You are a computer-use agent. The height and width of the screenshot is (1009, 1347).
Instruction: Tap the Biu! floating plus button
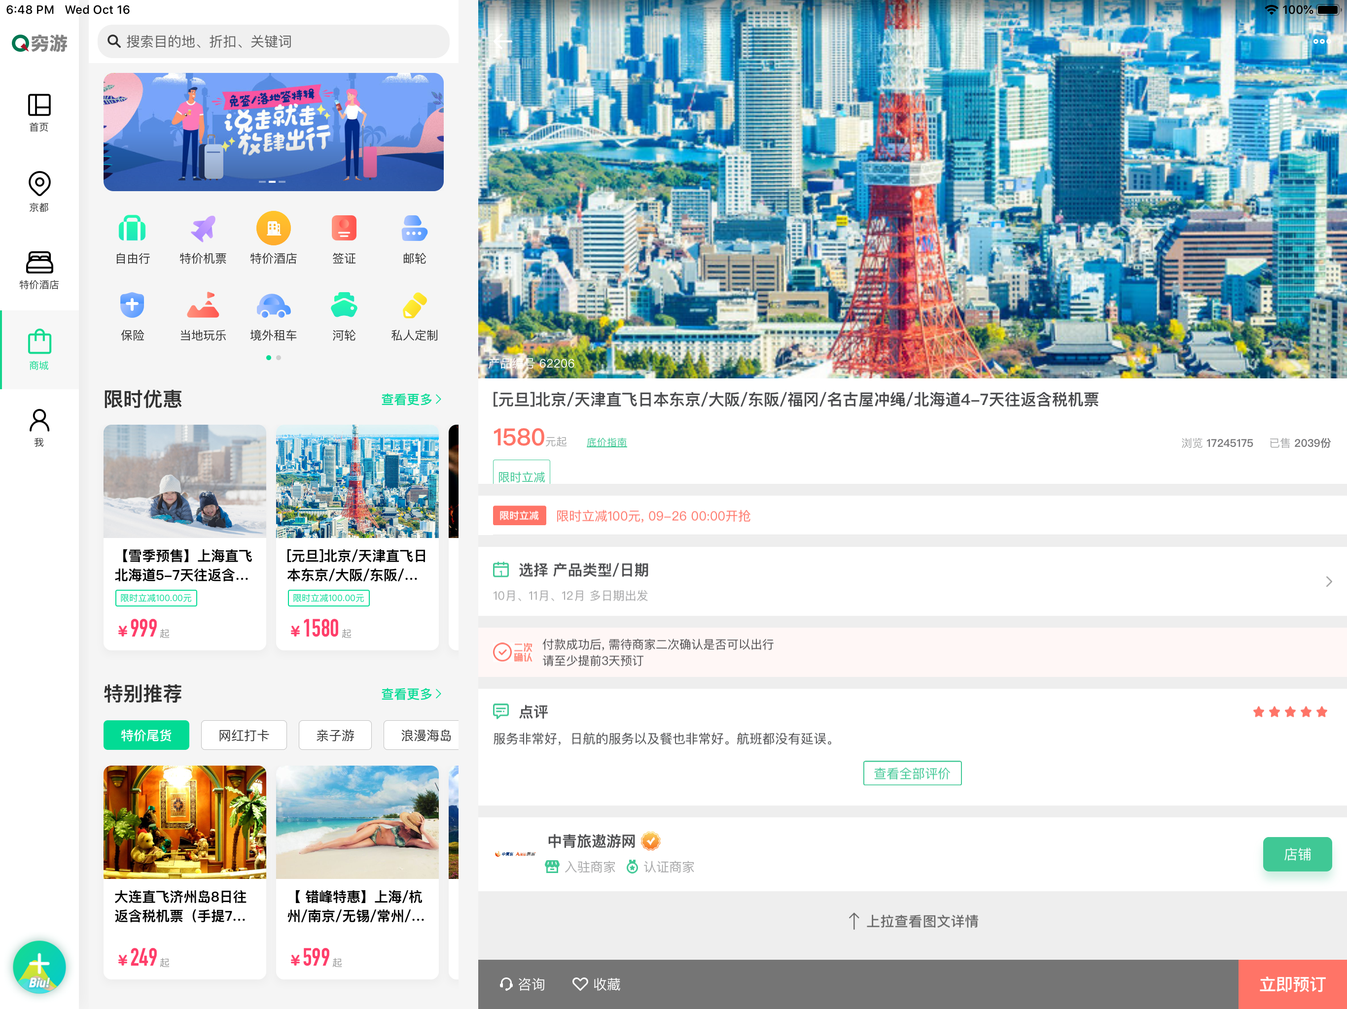point(39,967)
